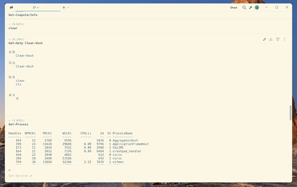Image resolution: width=297 pixels, height=187 pixels.
Task: Click CPU value 2.52
Action: [x=87, y=162]
